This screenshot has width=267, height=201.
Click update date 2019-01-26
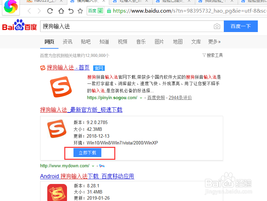[x=98, y=198]
